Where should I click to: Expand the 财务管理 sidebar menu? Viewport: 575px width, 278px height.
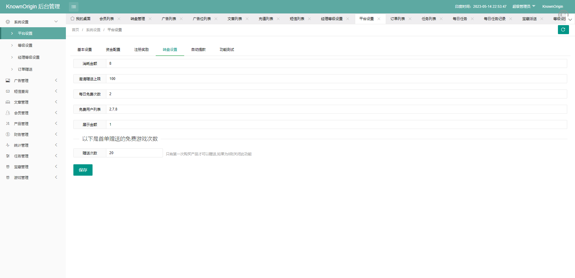point(33,134)
